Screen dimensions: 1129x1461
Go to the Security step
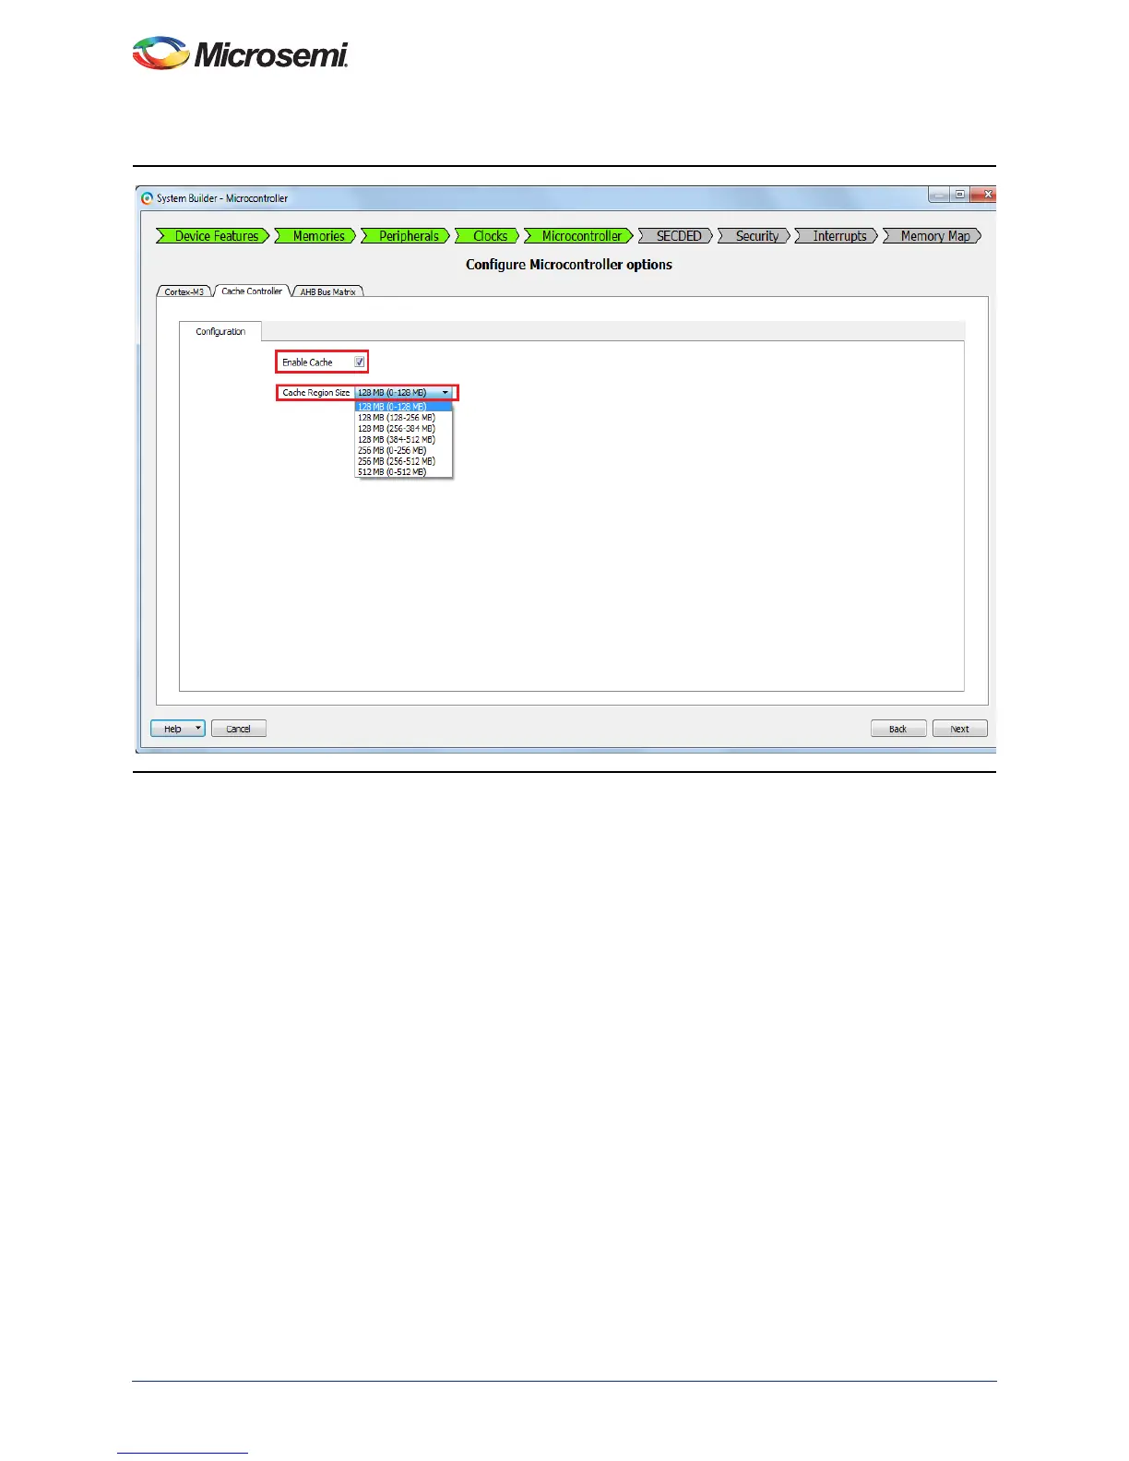755,236
